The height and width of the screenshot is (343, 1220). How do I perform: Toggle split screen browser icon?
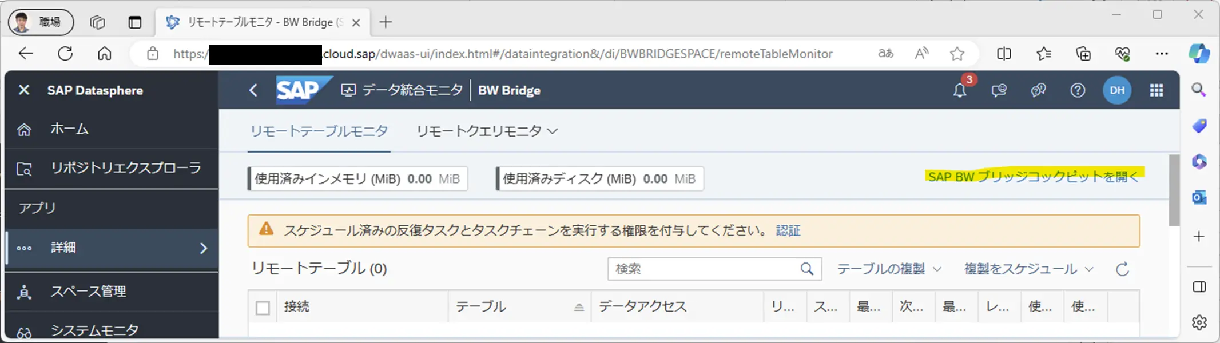coord(1004,54)
